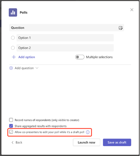Viewport: 140px width, 156px height.
Task: Click the circled plus icon for Add question
Action: click(11, 68)
